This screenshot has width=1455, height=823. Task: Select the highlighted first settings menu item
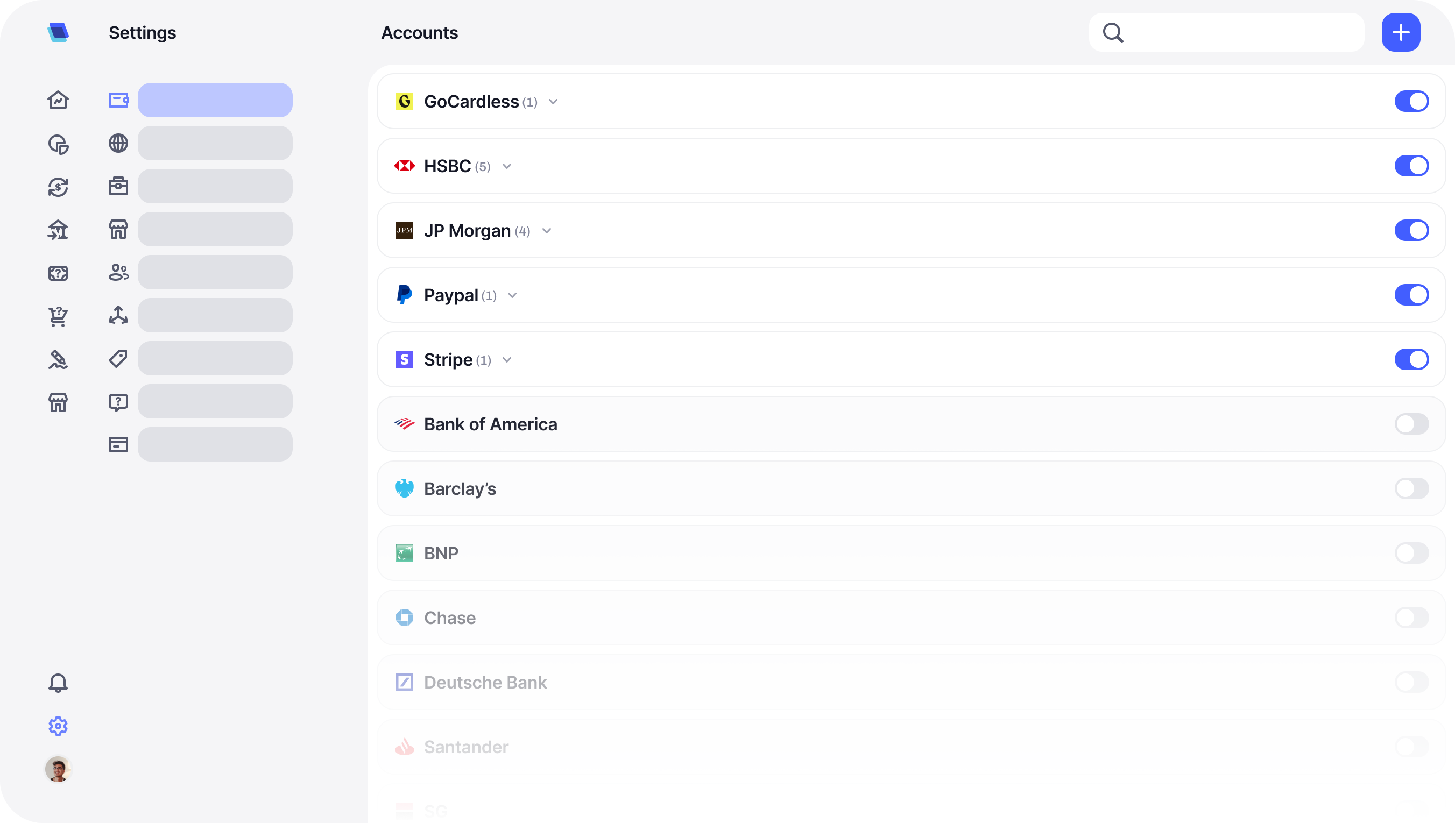[x=215, y=100]
